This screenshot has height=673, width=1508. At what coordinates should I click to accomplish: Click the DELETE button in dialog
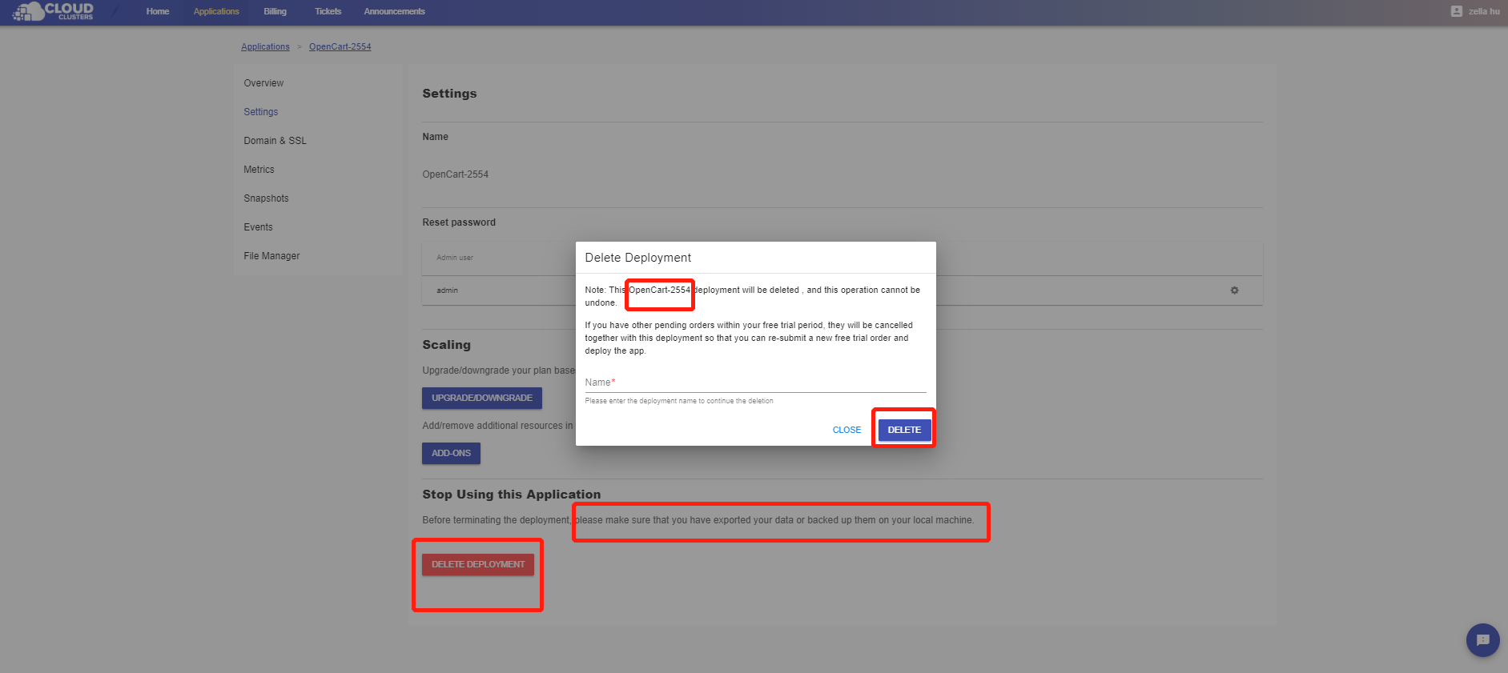pyautogui.click(x=904, y=430)
